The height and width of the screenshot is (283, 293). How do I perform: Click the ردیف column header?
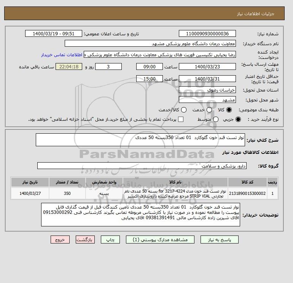tap(272, 182)
